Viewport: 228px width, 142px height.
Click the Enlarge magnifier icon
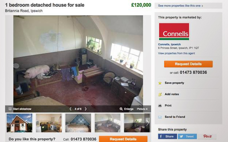point(121,109)
